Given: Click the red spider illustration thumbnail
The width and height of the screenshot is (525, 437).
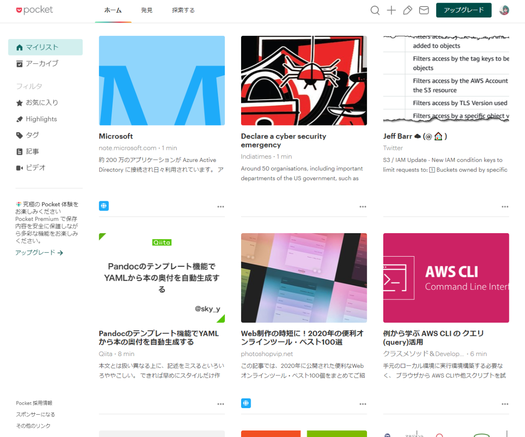Looking at the screenshot, I should [304, 81].
